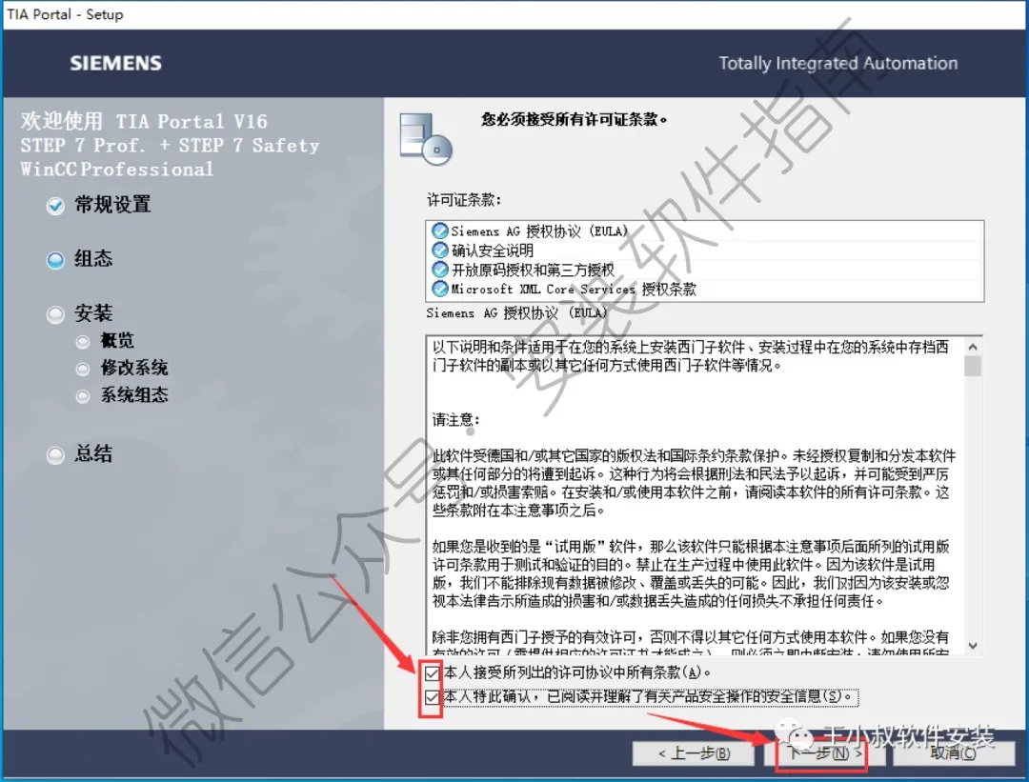The width and height of the screenshot is (1029, 782).
Task: Click the blue step icon beside 组态
Action: (56, 260)
